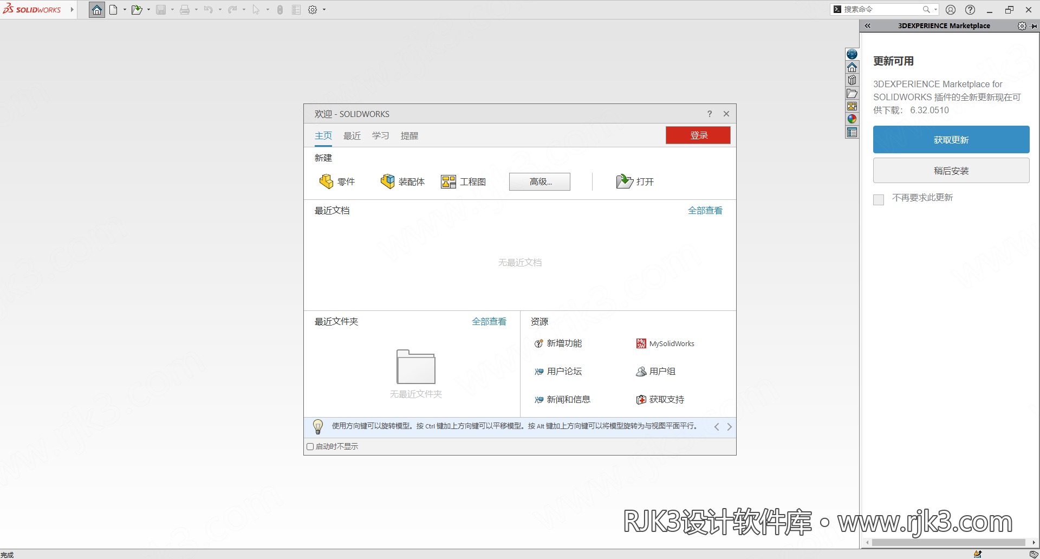Open the 用户论坛 resource link
The height and width of the screenshot is (559, 1040).
[558, 372]
